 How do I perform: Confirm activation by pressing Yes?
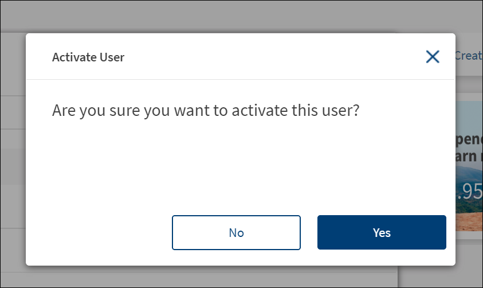(382, 232)
